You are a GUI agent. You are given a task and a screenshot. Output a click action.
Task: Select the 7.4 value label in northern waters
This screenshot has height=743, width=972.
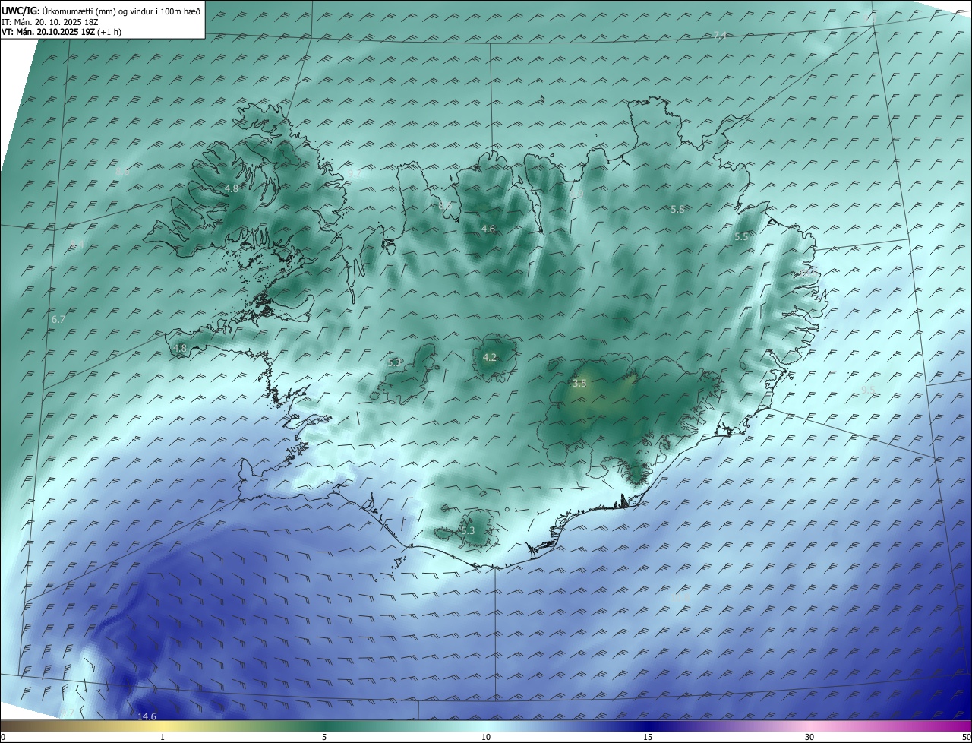tap(721, 36)
